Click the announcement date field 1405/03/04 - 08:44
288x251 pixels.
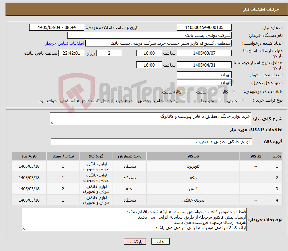56,27
